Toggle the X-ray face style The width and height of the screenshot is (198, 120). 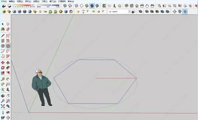[65, 6]
